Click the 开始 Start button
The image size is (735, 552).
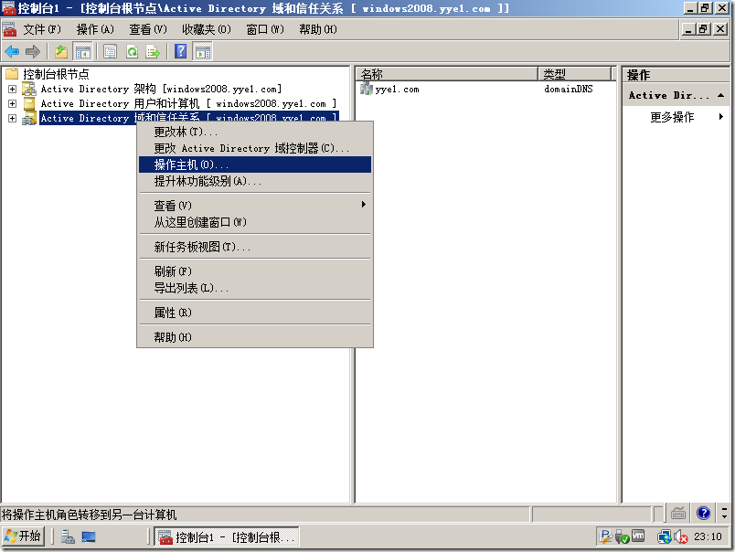click(24, 536)
